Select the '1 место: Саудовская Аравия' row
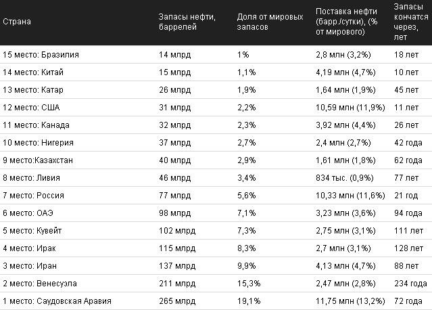The image size is (432, 310). (x=216, y=301)
